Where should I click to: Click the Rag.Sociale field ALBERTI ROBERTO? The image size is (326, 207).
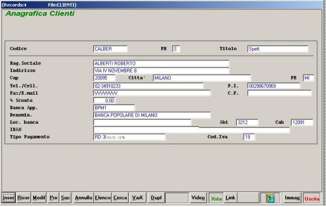point(161,63)
